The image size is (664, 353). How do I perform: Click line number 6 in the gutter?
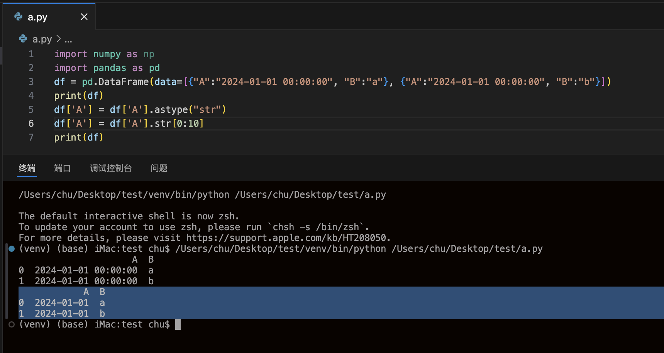tap(31, 124)
